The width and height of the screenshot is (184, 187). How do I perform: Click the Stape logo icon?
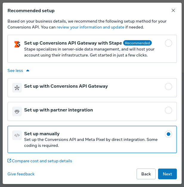click(17, 44)
